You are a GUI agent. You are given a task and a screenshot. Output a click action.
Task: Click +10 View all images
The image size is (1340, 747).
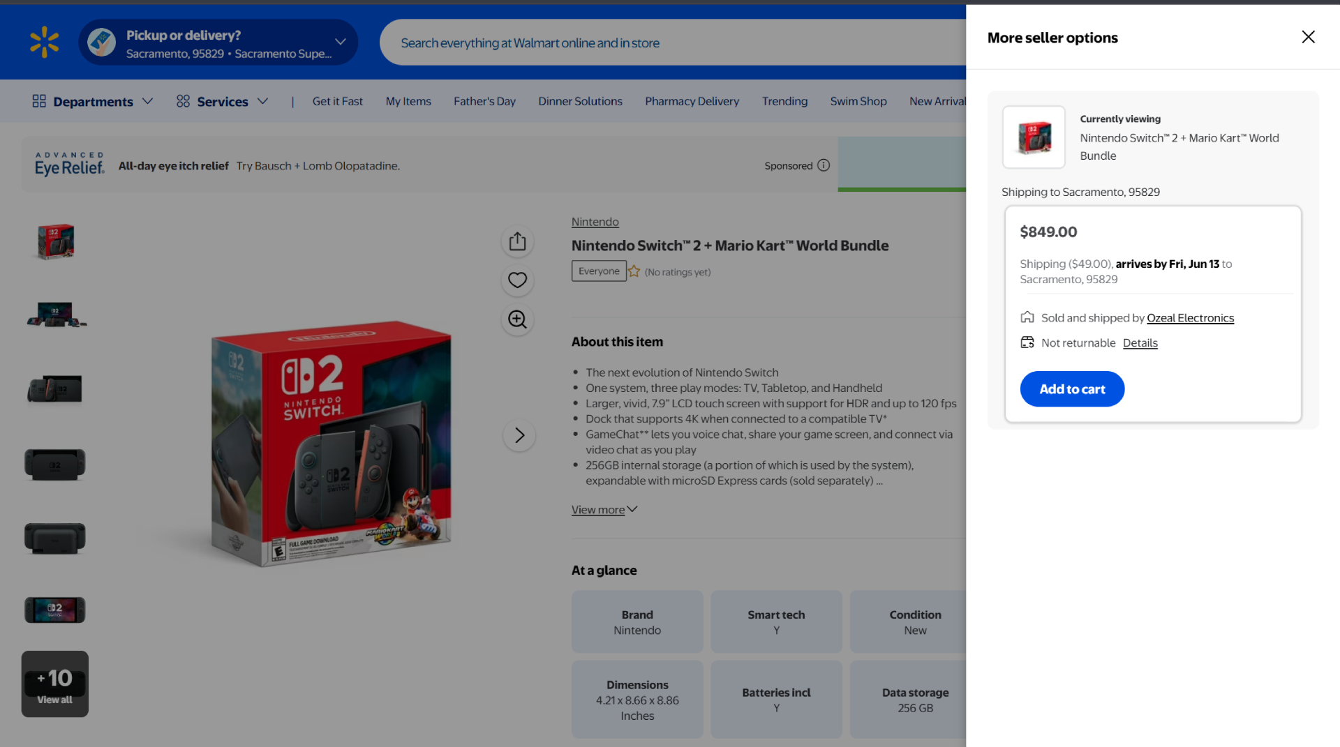pyautogui.click(x=55, y=684)
